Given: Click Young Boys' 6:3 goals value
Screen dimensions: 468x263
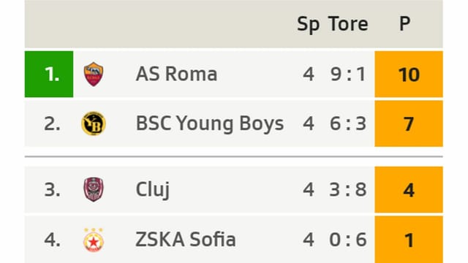Looking at the screenshot, I should click(x=348, y=123).
